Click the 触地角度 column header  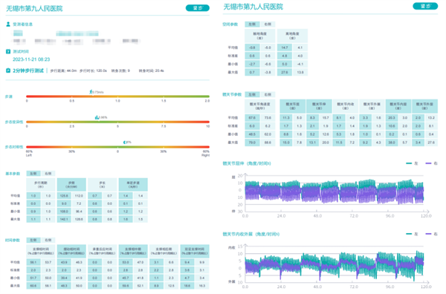[x=260, y=36]
